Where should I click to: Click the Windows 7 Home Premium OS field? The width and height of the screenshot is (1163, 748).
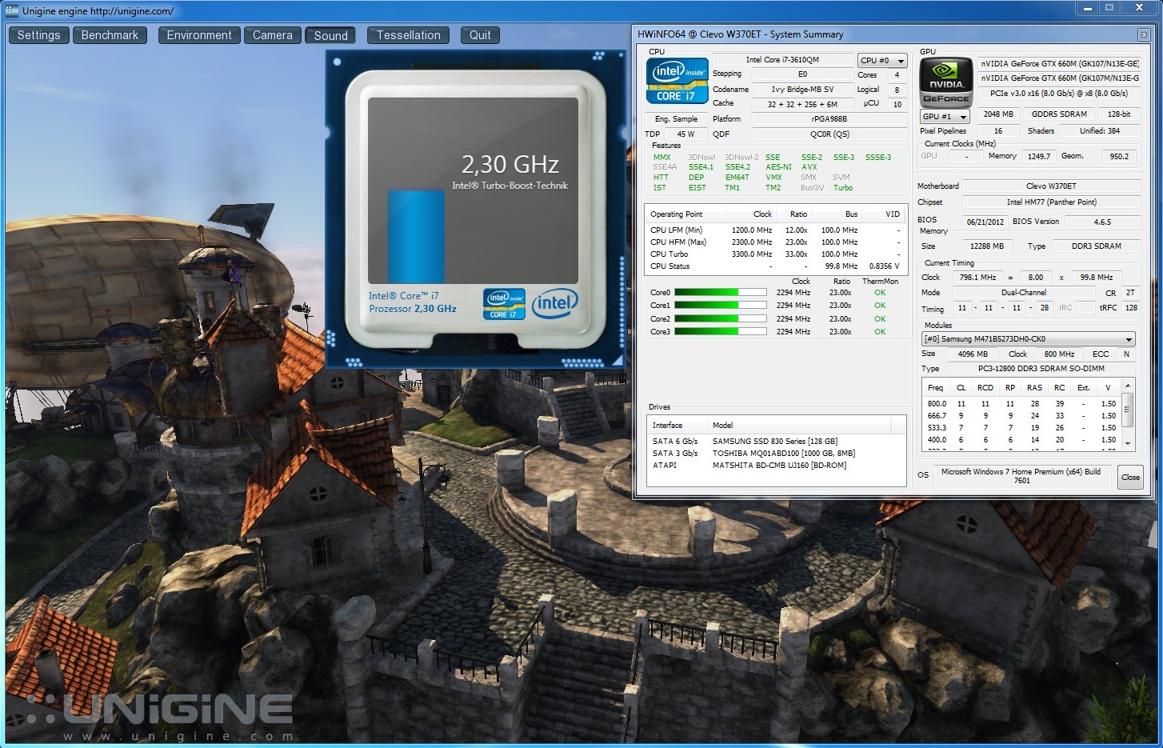click(1021, 476)
